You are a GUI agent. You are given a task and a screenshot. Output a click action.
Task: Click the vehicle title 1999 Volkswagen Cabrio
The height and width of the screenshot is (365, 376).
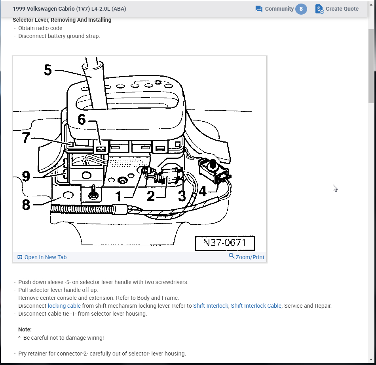pyautogui.click(x=69, y=9)
